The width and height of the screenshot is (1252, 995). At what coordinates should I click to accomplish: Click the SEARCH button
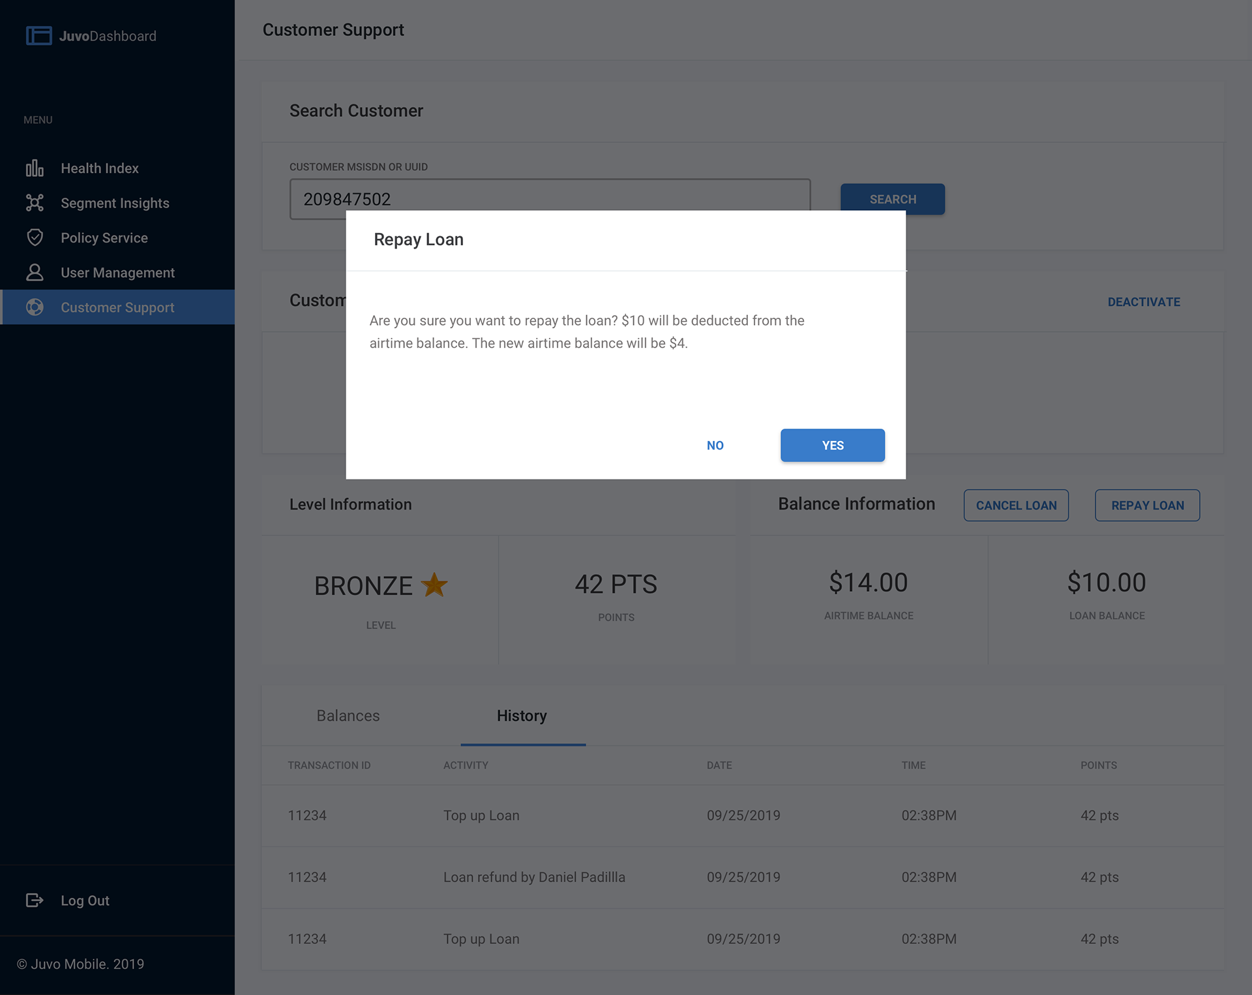click(893, 199)
